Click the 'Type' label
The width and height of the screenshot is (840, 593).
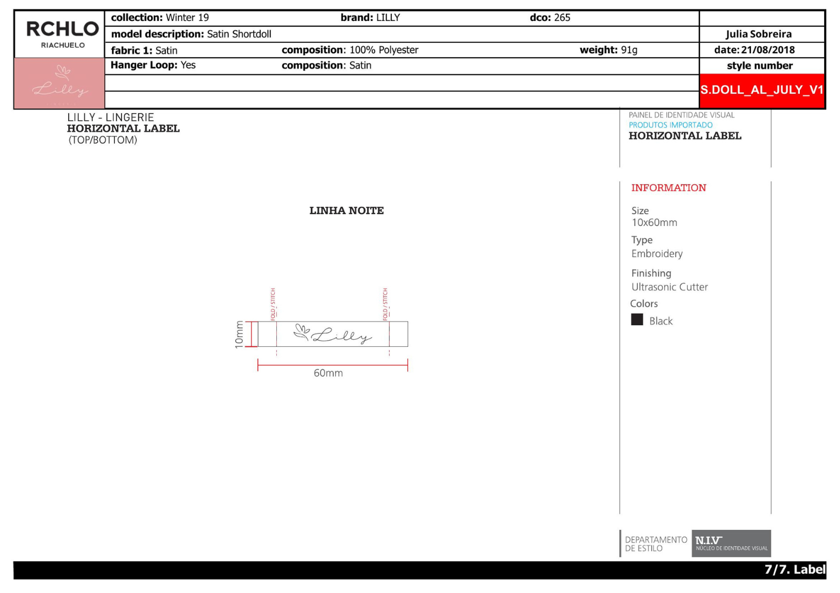[642, 240]
